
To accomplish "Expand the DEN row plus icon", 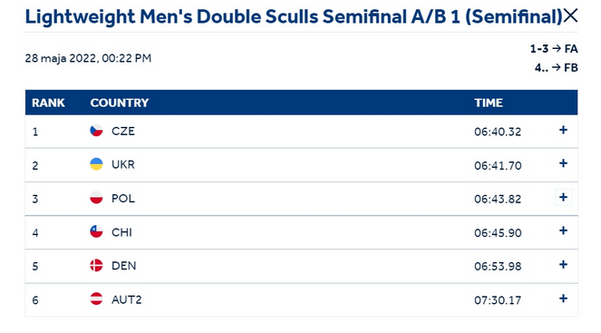I will click(563, 264).
